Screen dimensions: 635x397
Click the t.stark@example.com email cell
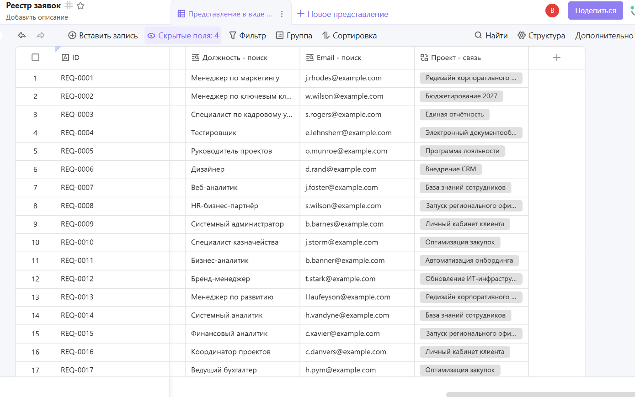click(357, 279)
